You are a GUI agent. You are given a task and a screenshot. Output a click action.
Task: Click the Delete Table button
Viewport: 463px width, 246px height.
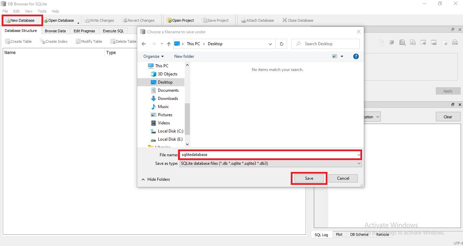123,41
